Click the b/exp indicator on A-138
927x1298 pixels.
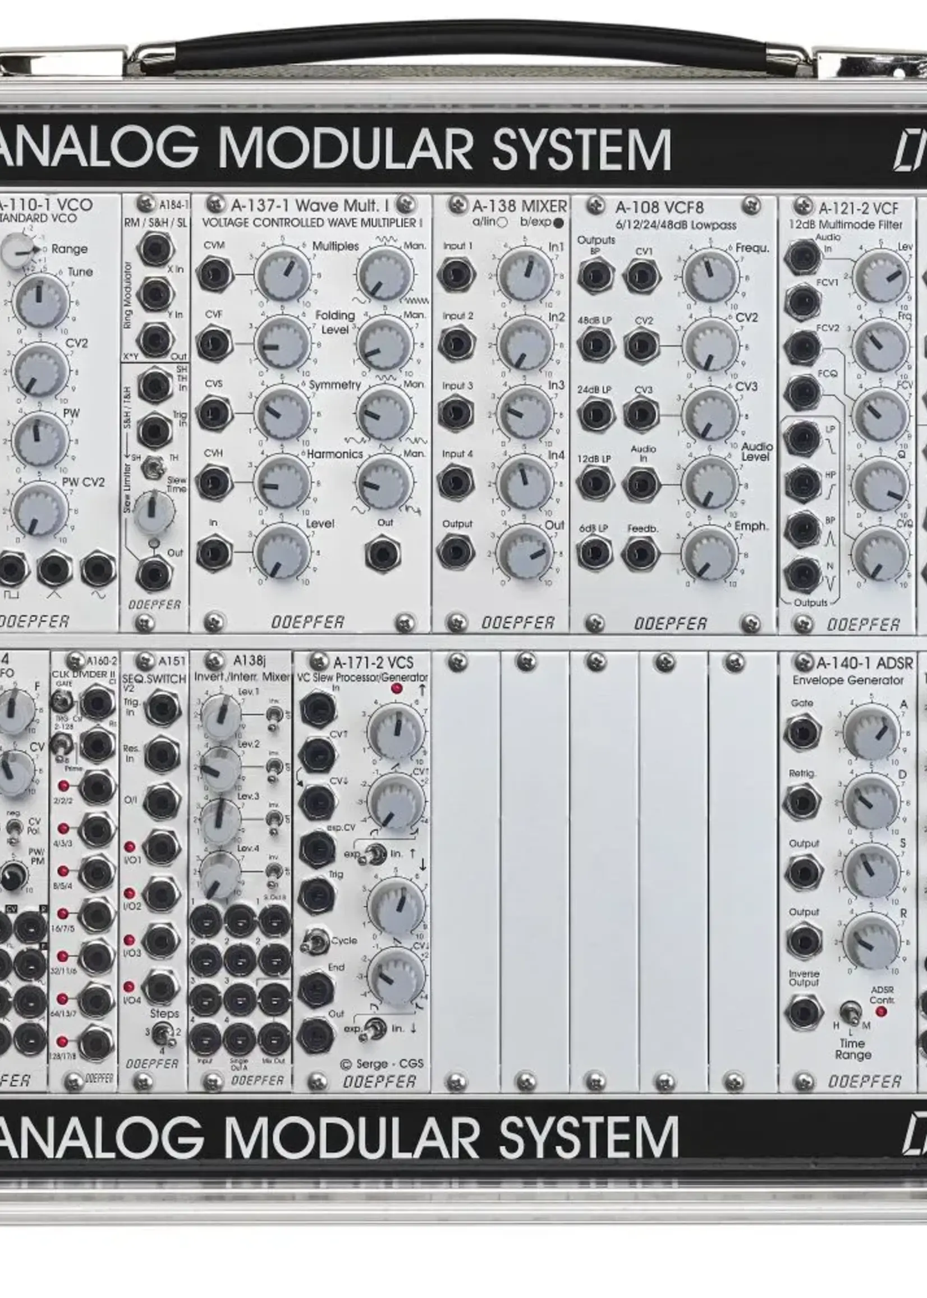coord(558,223)
